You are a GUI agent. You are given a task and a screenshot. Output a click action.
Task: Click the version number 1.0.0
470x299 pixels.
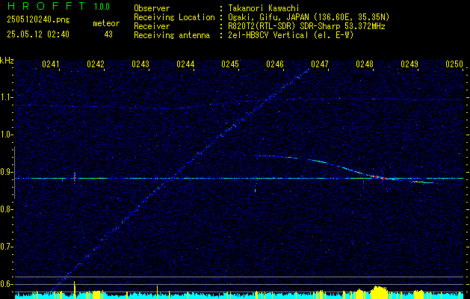(102, 7)
